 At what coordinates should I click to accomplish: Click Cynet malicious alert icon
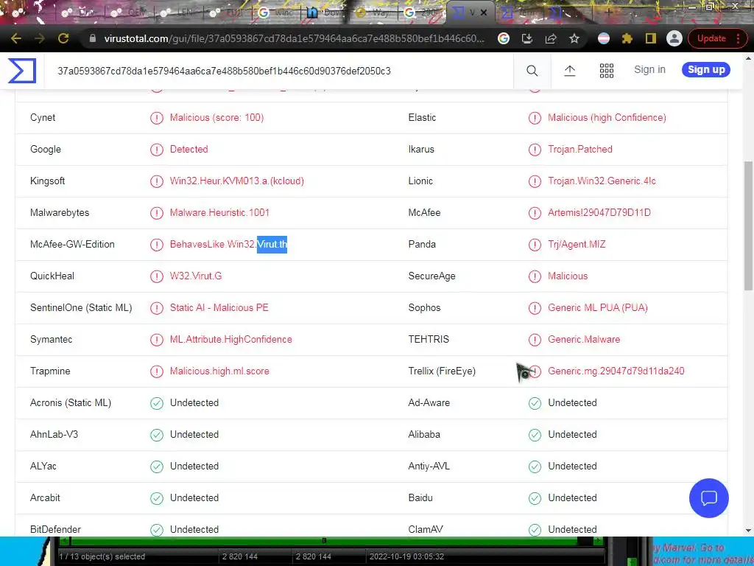pyautogui.click(x=156, y=118)
